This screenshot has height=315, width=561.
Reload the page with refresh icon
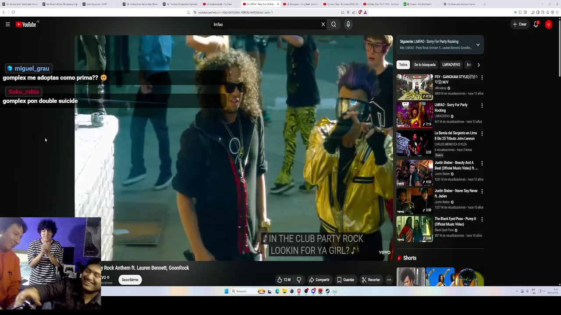[x=13, y=12]
